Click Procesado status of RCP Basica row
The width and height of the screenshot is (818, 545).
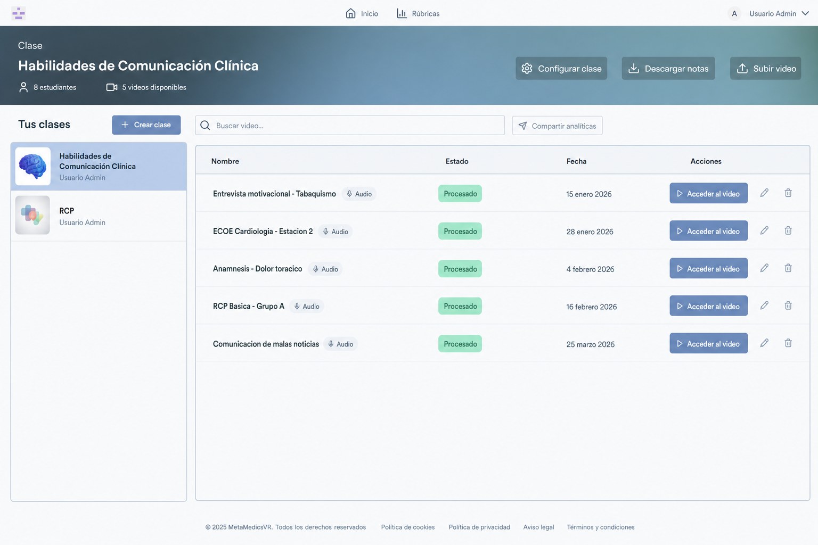[460, 306]
